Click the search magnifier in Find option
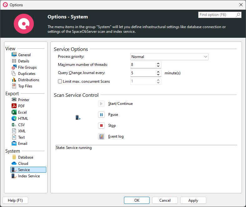 238,15
